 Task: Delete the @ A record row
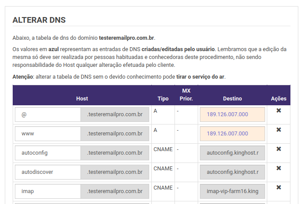click(279, 111)
